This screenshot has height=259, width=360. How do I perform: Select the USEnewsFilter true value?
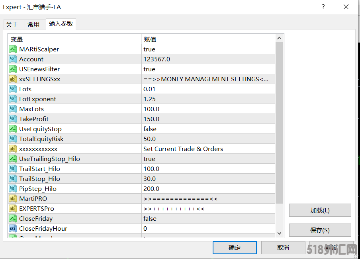pyautogui.click(x=149, y=69)
